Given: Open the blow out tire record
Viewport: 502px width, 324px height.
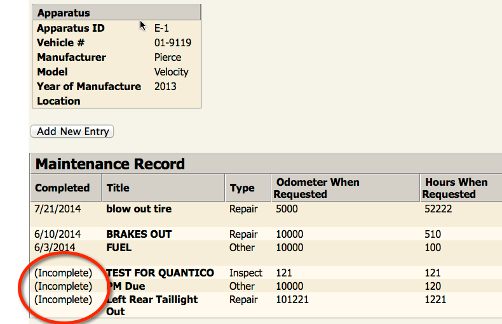Looking at the screenshot, I should [x=139, y=209].
